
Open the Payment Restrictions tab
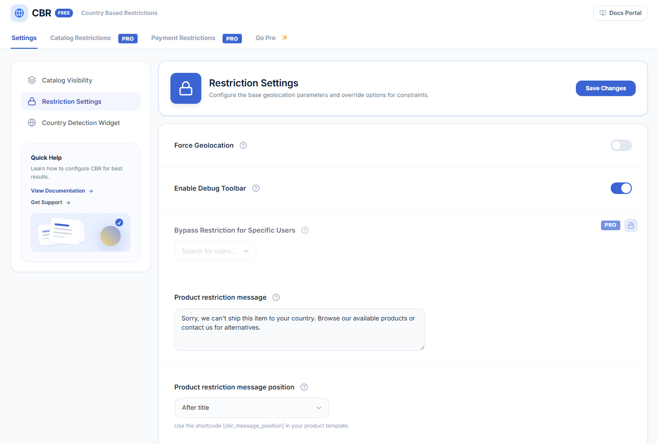tap(183, 38)
